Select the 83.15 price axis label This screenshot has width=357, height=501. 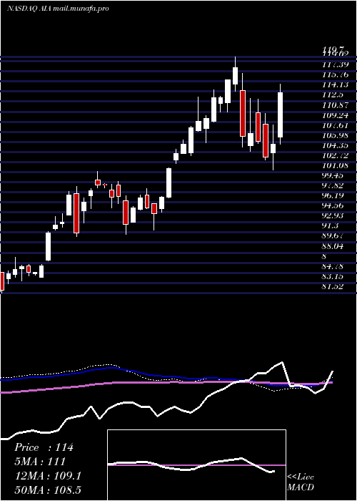coord(333,277)
